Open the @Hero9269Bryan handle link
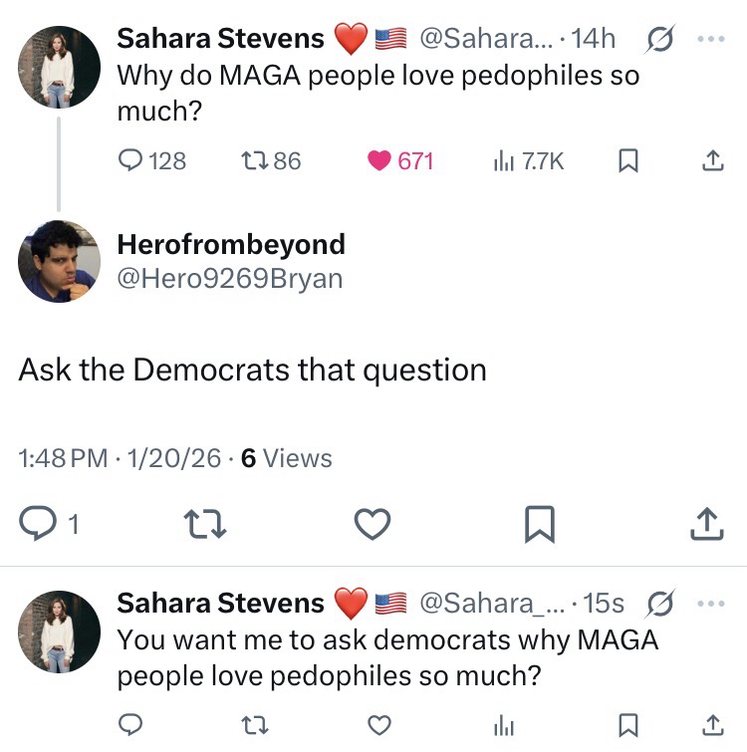The image size is (747, 752). click(x=229, y=280)
